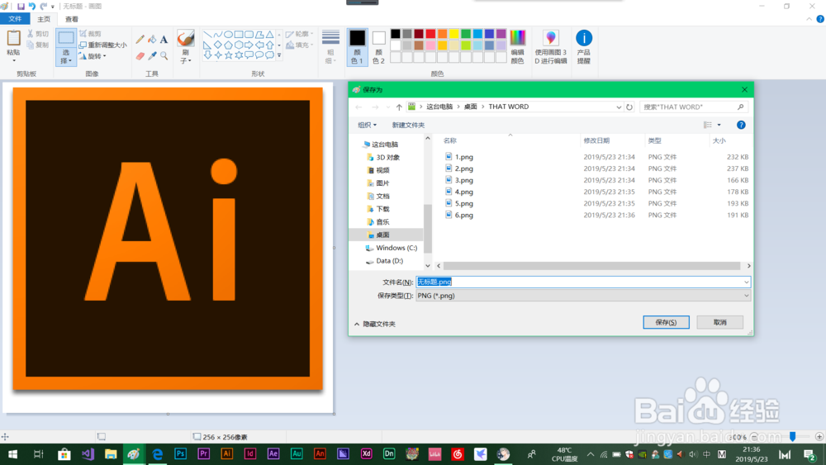The width and height of the screenshot is (826, 465).
Task: Select file 6.png in list
Action: (463, 215)
